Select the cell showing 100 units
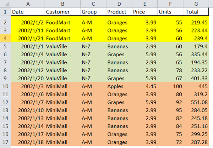213x148 pixels. pyautogui.click(x=170, y=86)
